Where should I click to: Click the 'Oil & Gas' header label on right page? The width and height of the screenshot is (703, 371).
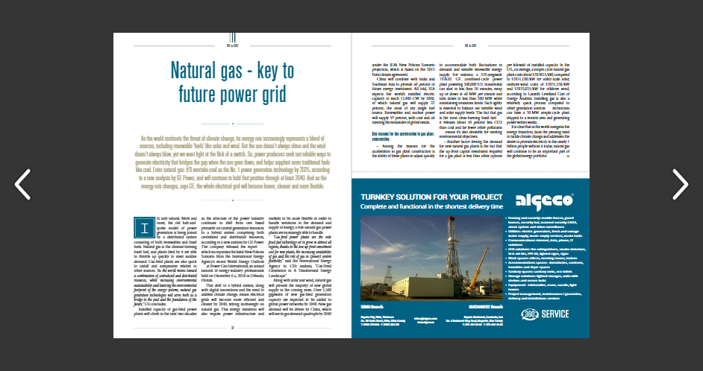pos(470,45)
